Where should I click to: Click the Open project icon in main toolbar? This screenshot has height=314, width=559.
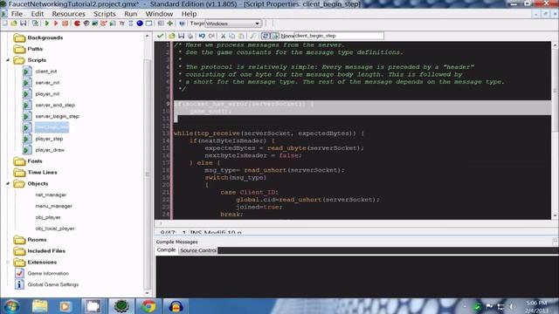pyautogui.click(x=14, y=24)
